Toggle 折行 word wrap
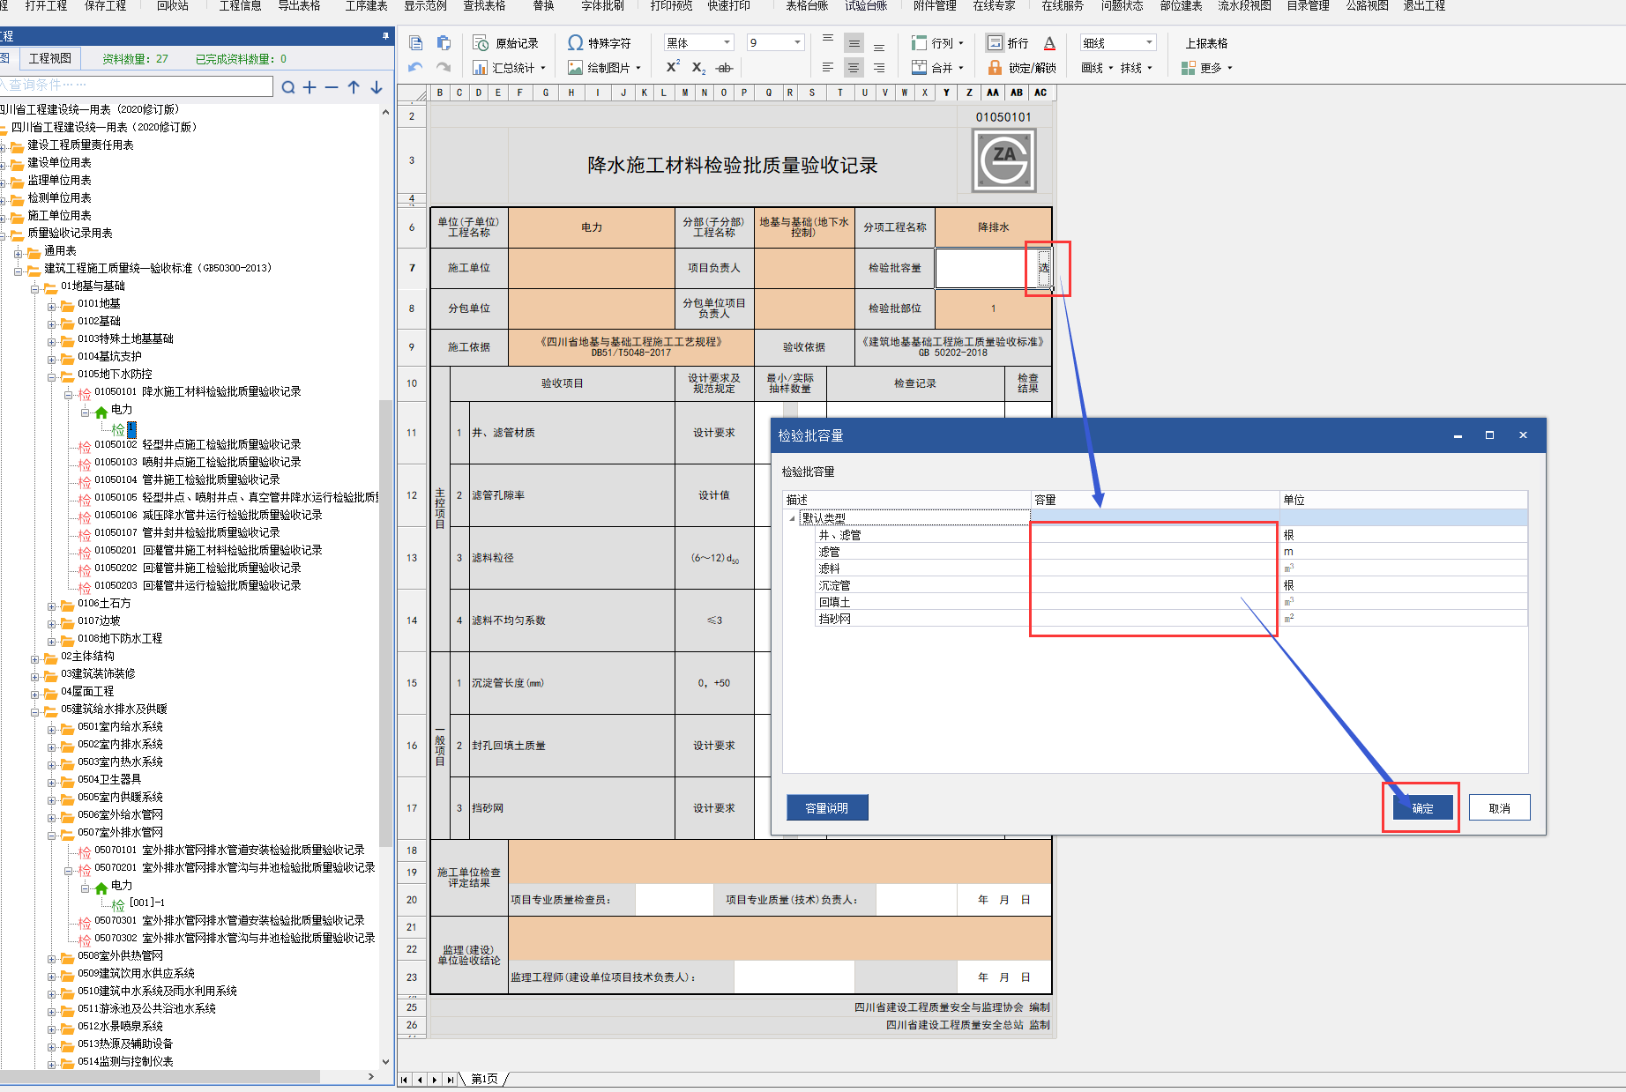This screenshot has width=1626, height=1092. click(x=1008, y=43)
